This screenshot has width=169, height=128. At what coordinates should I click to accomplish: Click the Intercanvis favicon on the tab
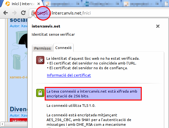pyautogui.click(x=8, y=4)
